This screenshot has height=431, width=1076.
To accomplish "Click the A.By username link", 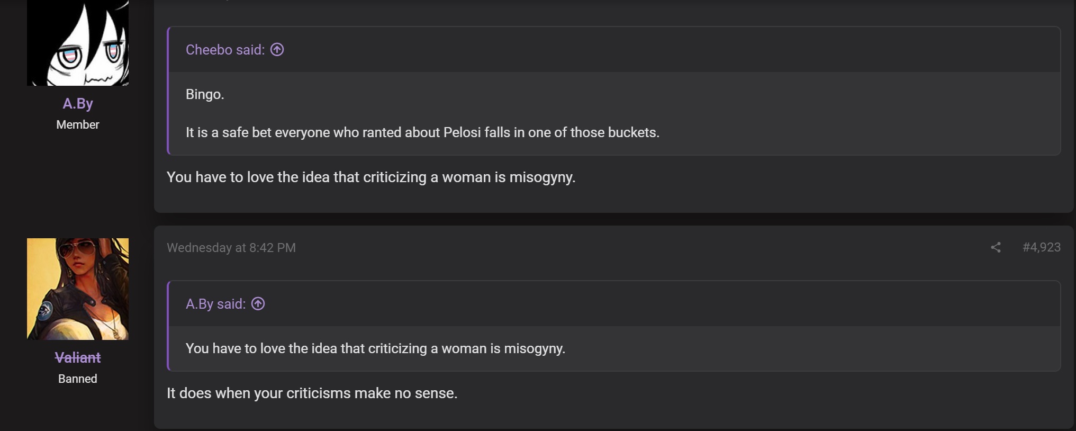I will point(78,103).
